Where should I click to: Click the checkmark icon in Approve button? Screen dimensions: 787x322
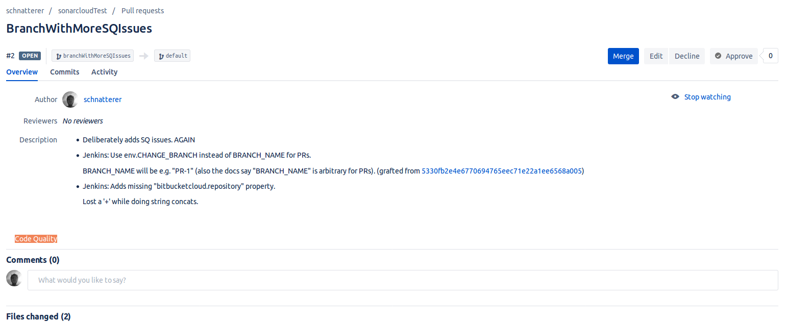pyautogui.click(x=718, y=56)
